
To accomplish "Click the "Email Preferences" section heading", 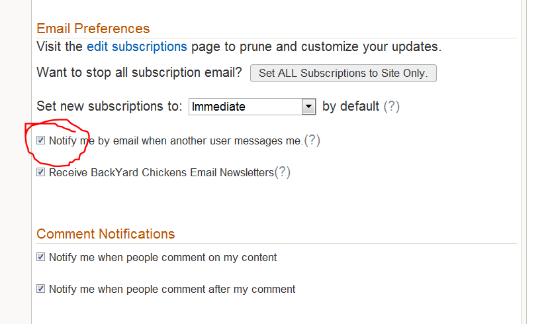I will click(93, 28).
